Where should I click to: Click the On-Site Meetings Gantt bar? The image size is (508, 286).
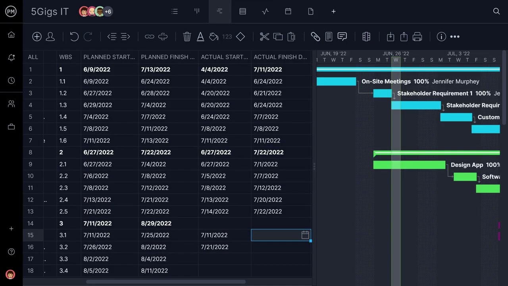[336, 81]
